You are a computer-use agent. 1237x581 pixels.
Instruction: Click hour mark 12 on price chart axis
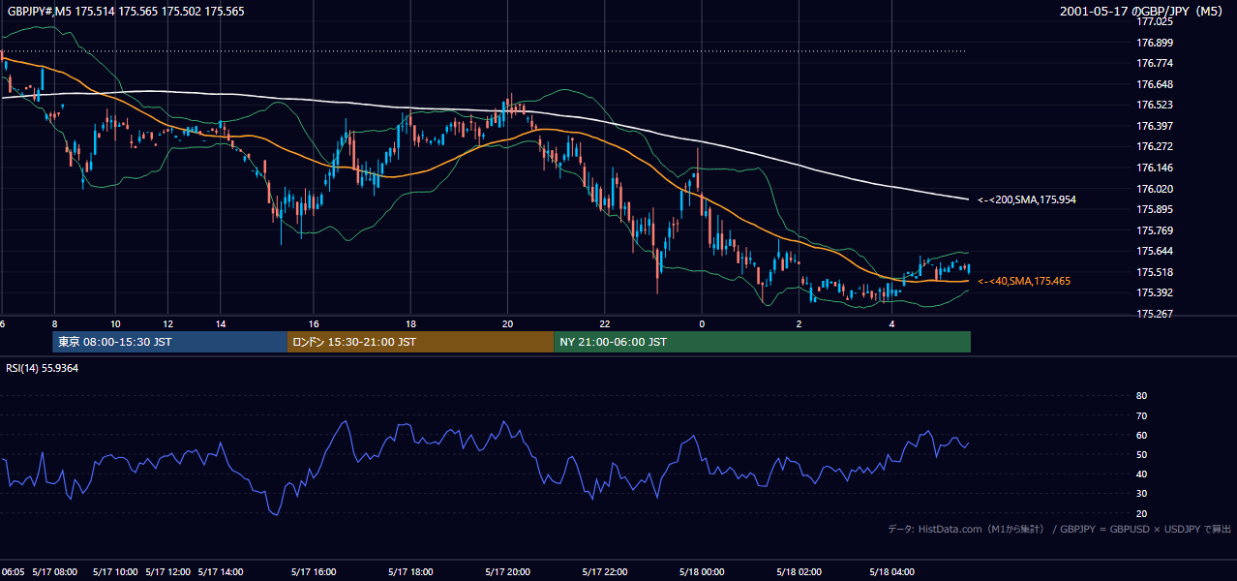(x=168, y=323)
